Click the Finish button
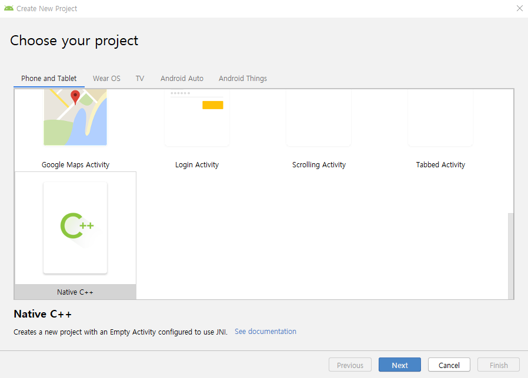The image size is (528, 378). pos(499,365)
